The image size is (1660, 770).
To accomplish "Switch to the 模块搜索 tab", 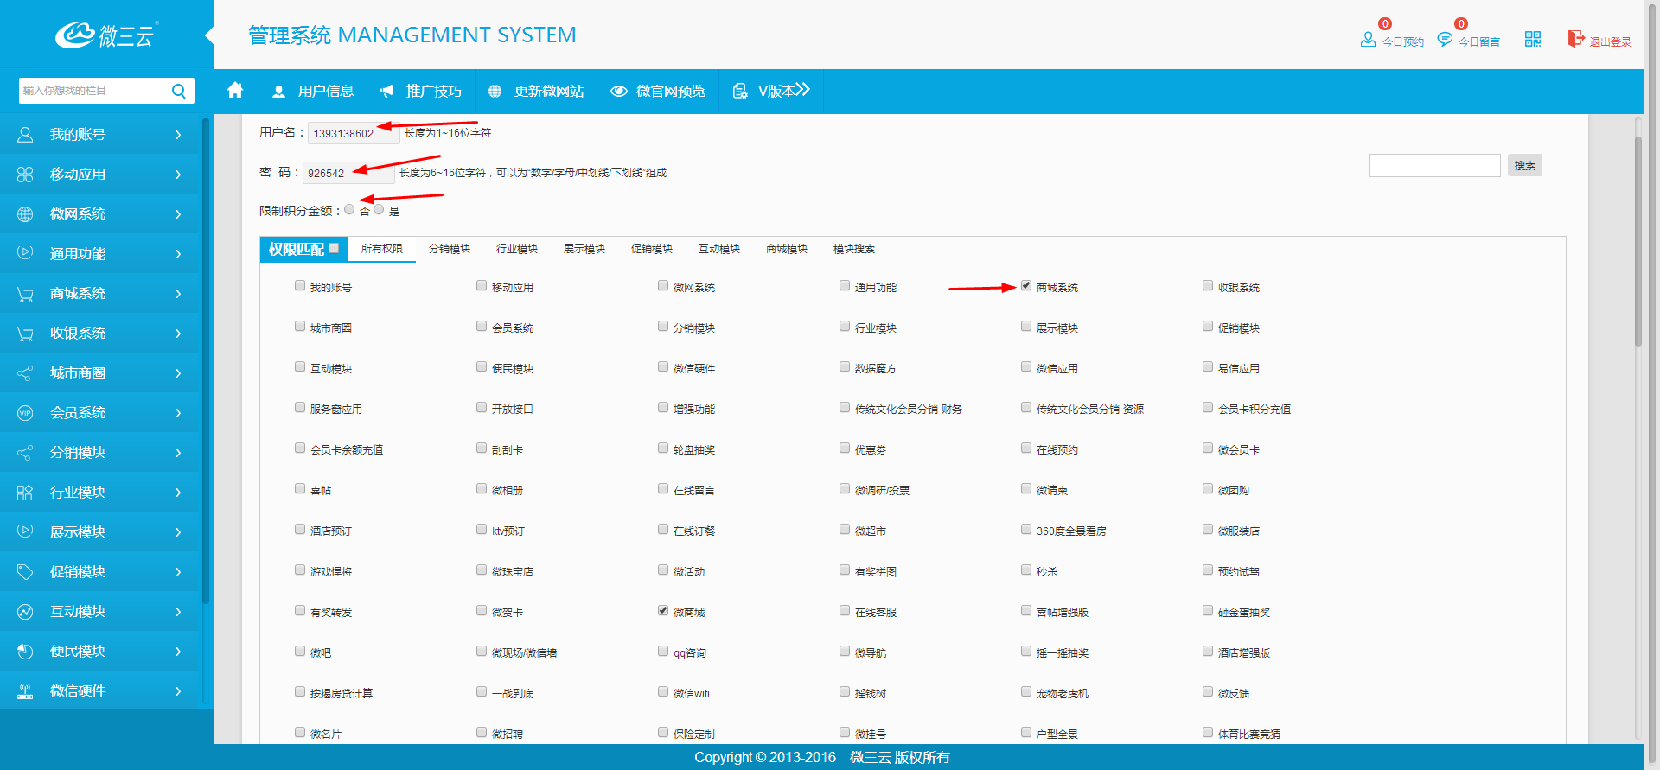I will pyautogui.click(x=853, y=249).
